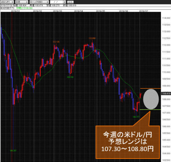Click the orange 112.398 high marker label
171x162 pixels.
point(92,38)
